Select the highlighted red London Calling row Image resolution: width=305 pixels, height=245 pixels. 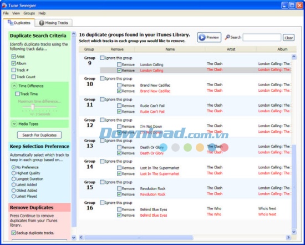[196, 71]
